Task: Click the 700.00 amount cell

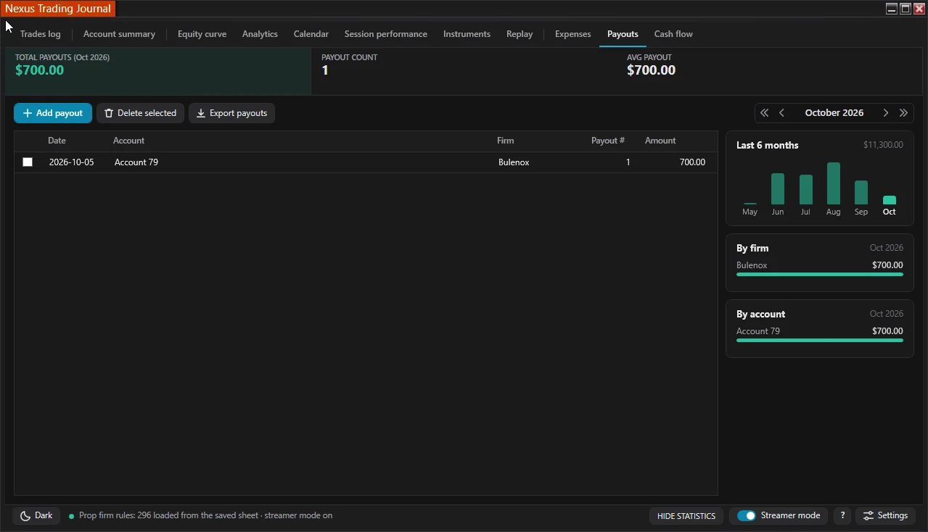Action: (x=692, y=162)
